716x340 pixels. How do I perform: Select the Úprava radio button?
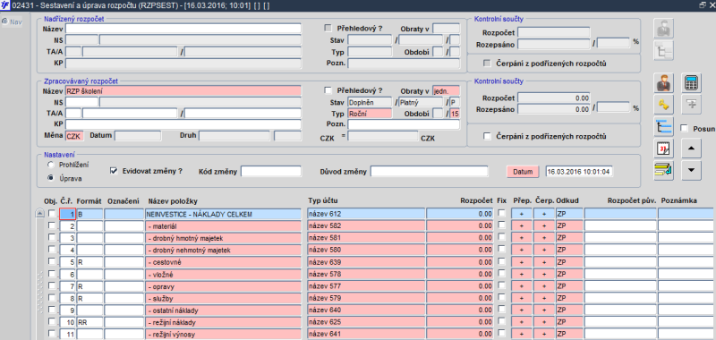click(50, 178)
